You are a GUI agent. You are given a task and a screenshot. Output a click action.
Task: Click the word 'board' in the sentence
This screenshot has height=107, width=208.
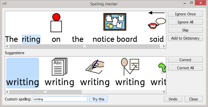127,39
